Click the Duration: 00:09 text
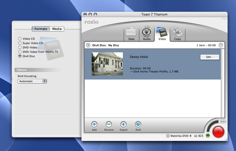Viewport: 236px width, 151px height. click(x=140, y=68)
